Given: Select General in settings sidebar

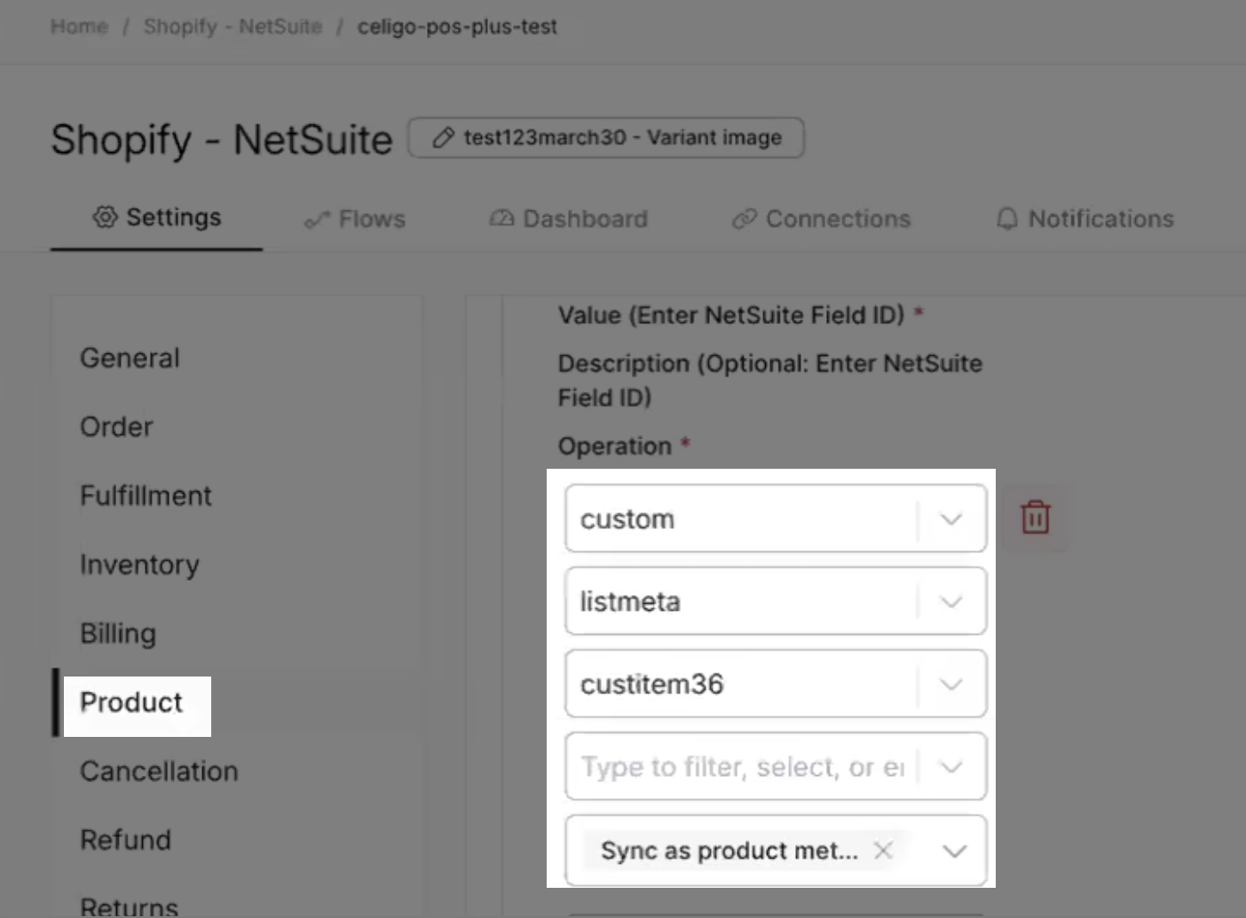Looking at the screenshot, I should 130,358.
